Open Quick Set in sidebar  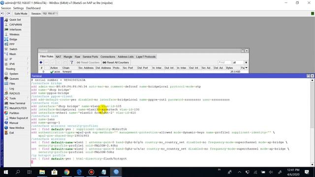click(x=15, y=20)
